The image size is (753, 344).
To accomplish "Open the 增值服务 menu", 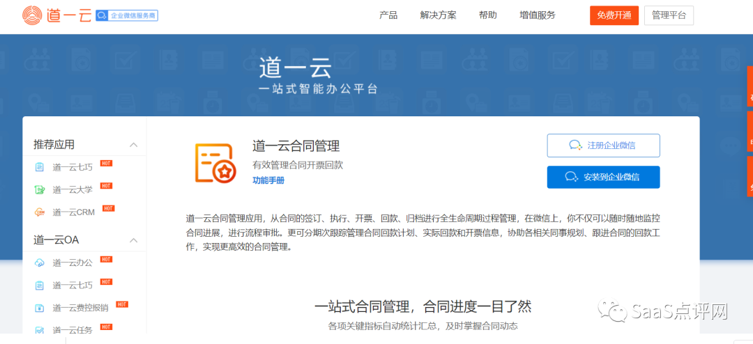I will 538,15.
